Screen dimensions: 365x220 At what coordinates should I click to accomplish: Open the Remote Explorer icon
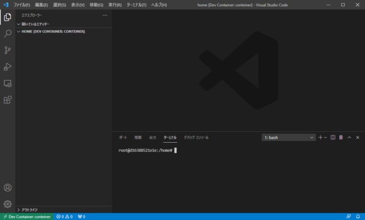tap(7, 84)
